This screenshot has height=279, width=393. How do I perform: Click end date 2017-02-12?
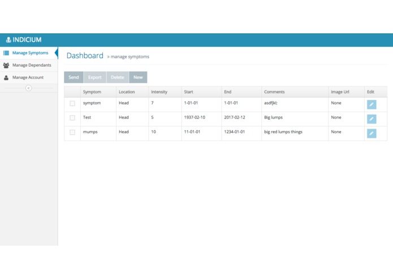(235, 117)
